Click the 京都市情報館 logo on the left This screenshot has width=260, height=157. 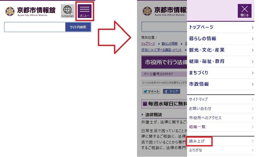[x=30, y=11]
